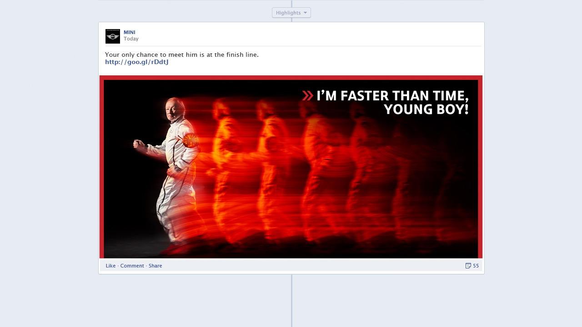Open the post's Today timestamp

[131, 39]
